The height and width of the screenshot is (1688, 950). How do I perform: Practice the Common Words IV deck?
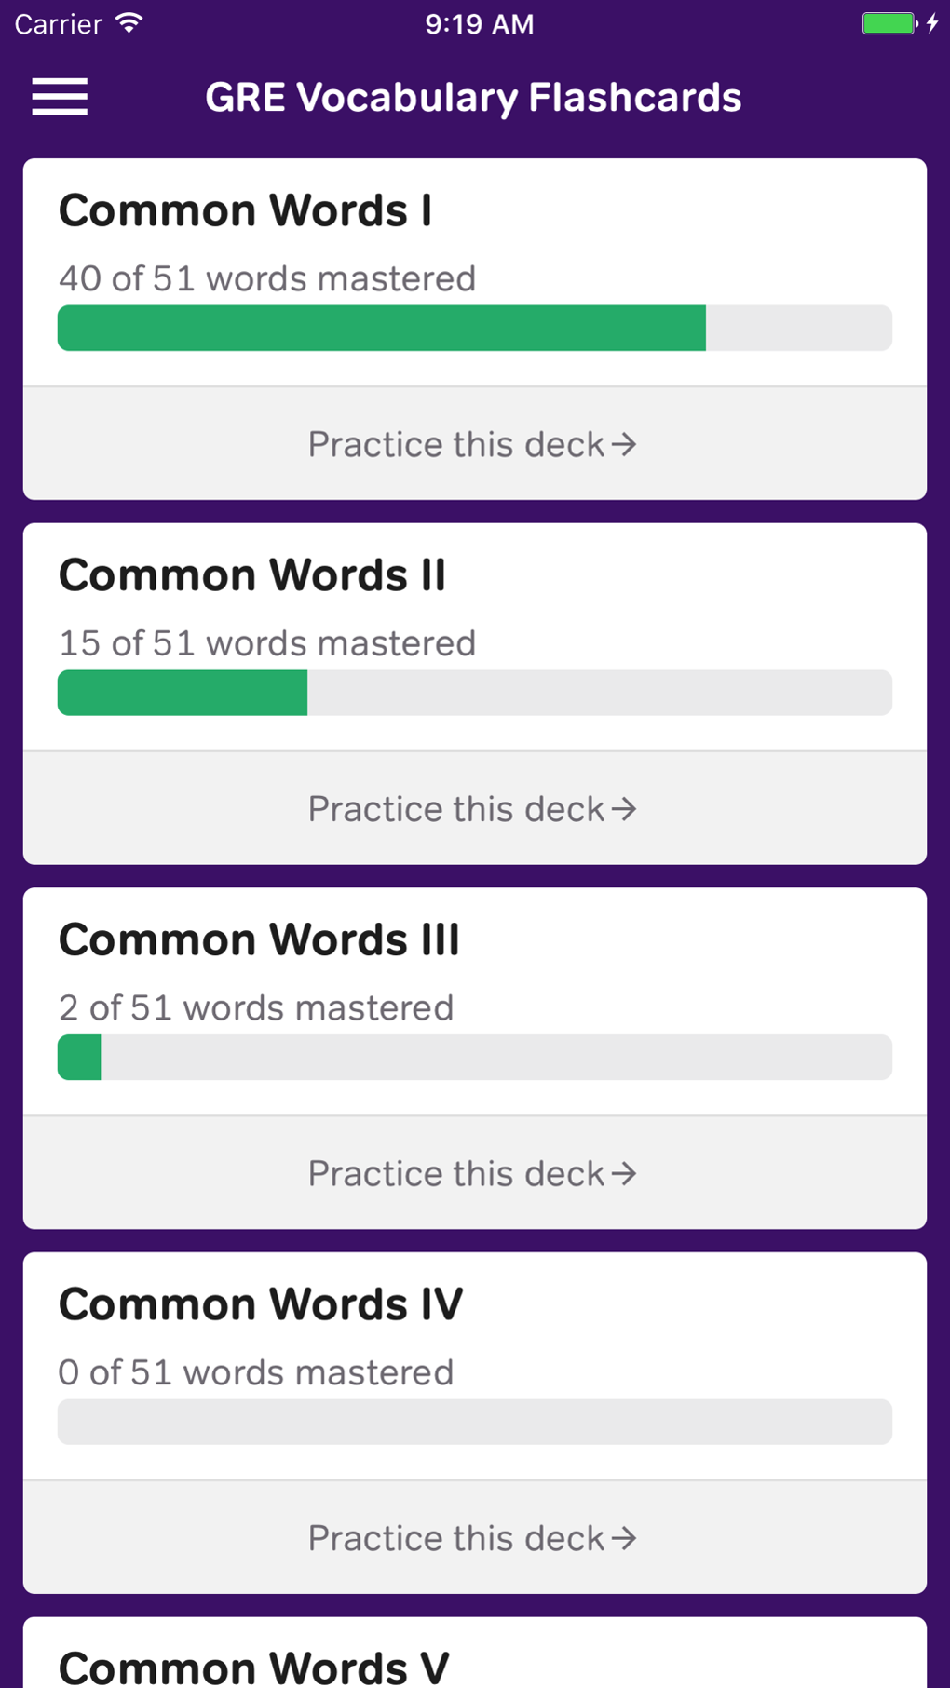click(472, 1538)
